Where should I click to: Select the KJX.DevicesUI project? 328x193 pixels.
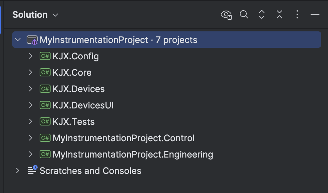click(x=83, y=105)
